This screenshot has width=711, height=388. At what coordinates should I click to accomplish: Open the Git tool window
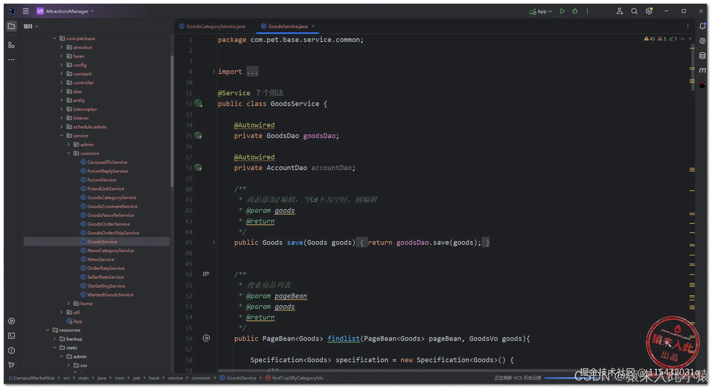[11, 365]
